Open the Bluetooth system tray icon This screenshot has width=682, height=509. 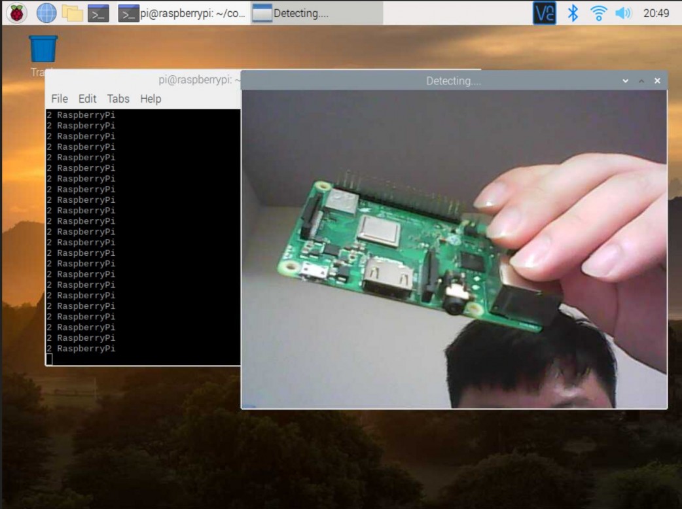[x=571, y=12]
